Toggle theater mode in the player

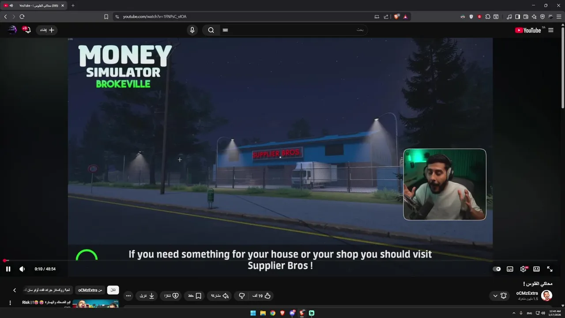pyautogui.click(x=536, y=269)
